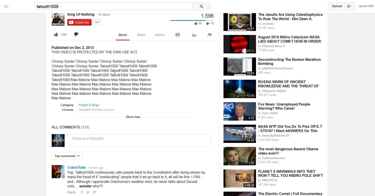
Task: Click 'Published on Dec 2, 2013' text
Action: pyautogui.click(x=73, y=48)
